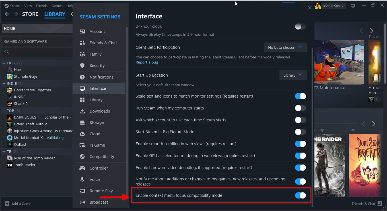
Task: Click Friends & Chat text at bottom right
Action: 364,204
